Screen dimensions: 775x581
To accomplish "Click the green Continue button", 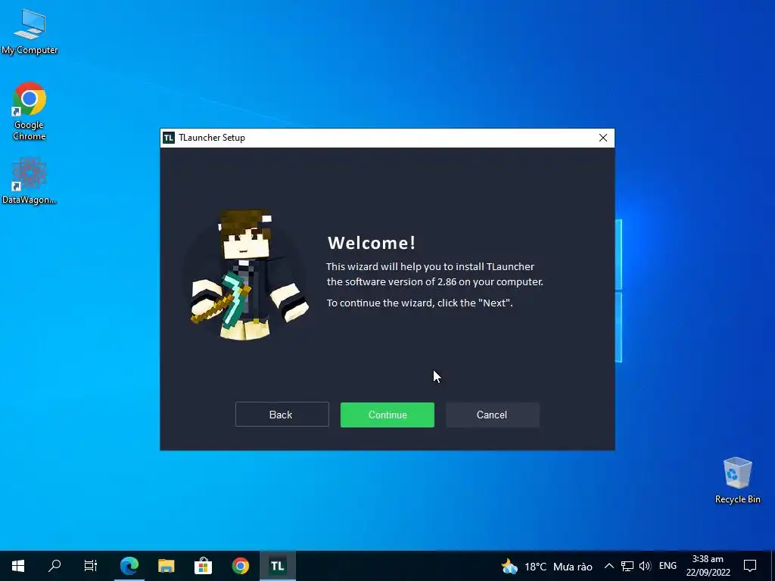I will tap(387, 415).
